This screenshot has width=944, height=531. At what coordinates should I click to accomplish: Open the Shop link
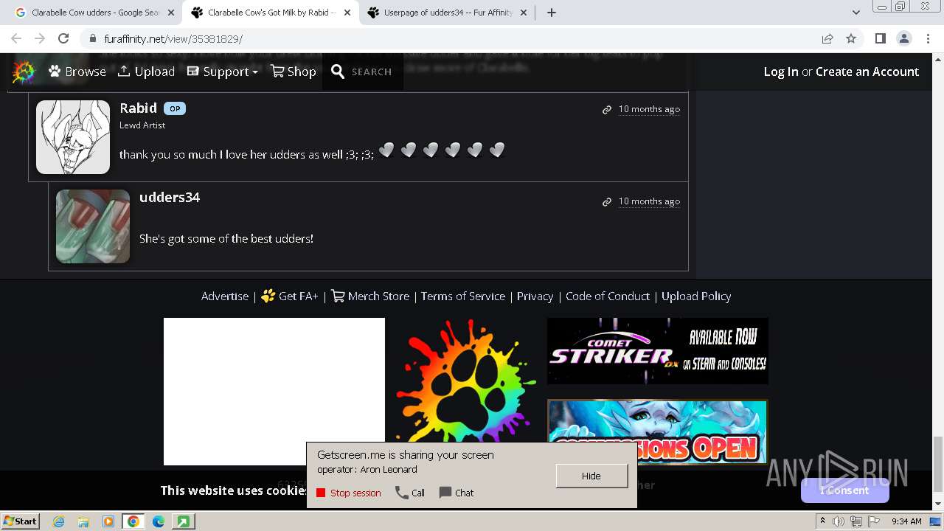(293, 72)
